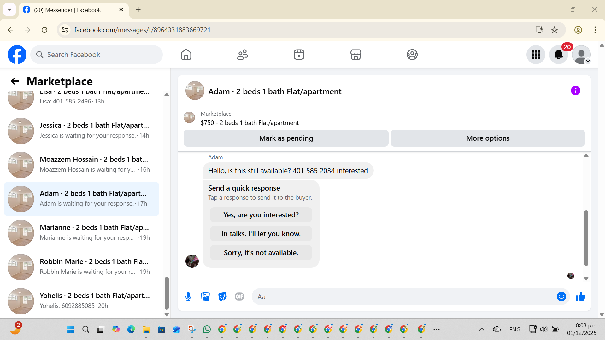Record a voice clip with microphone icon

(x=188, y=296)
